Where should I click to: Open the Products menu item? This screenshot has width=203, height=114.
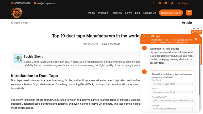pyautogui.click(x=103, y=13)
